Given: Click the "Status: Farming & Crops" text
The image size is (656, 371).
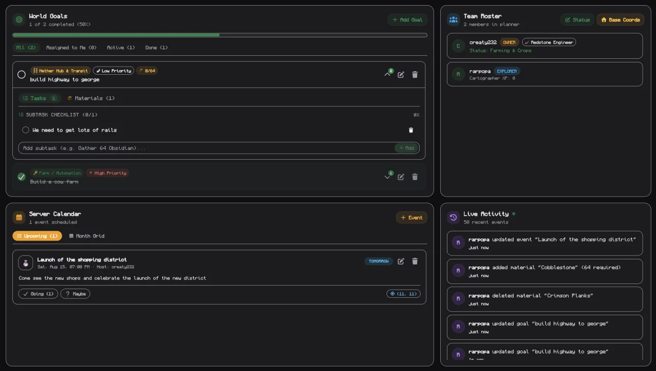Looking at the screenshot, I should coord(500,51).
